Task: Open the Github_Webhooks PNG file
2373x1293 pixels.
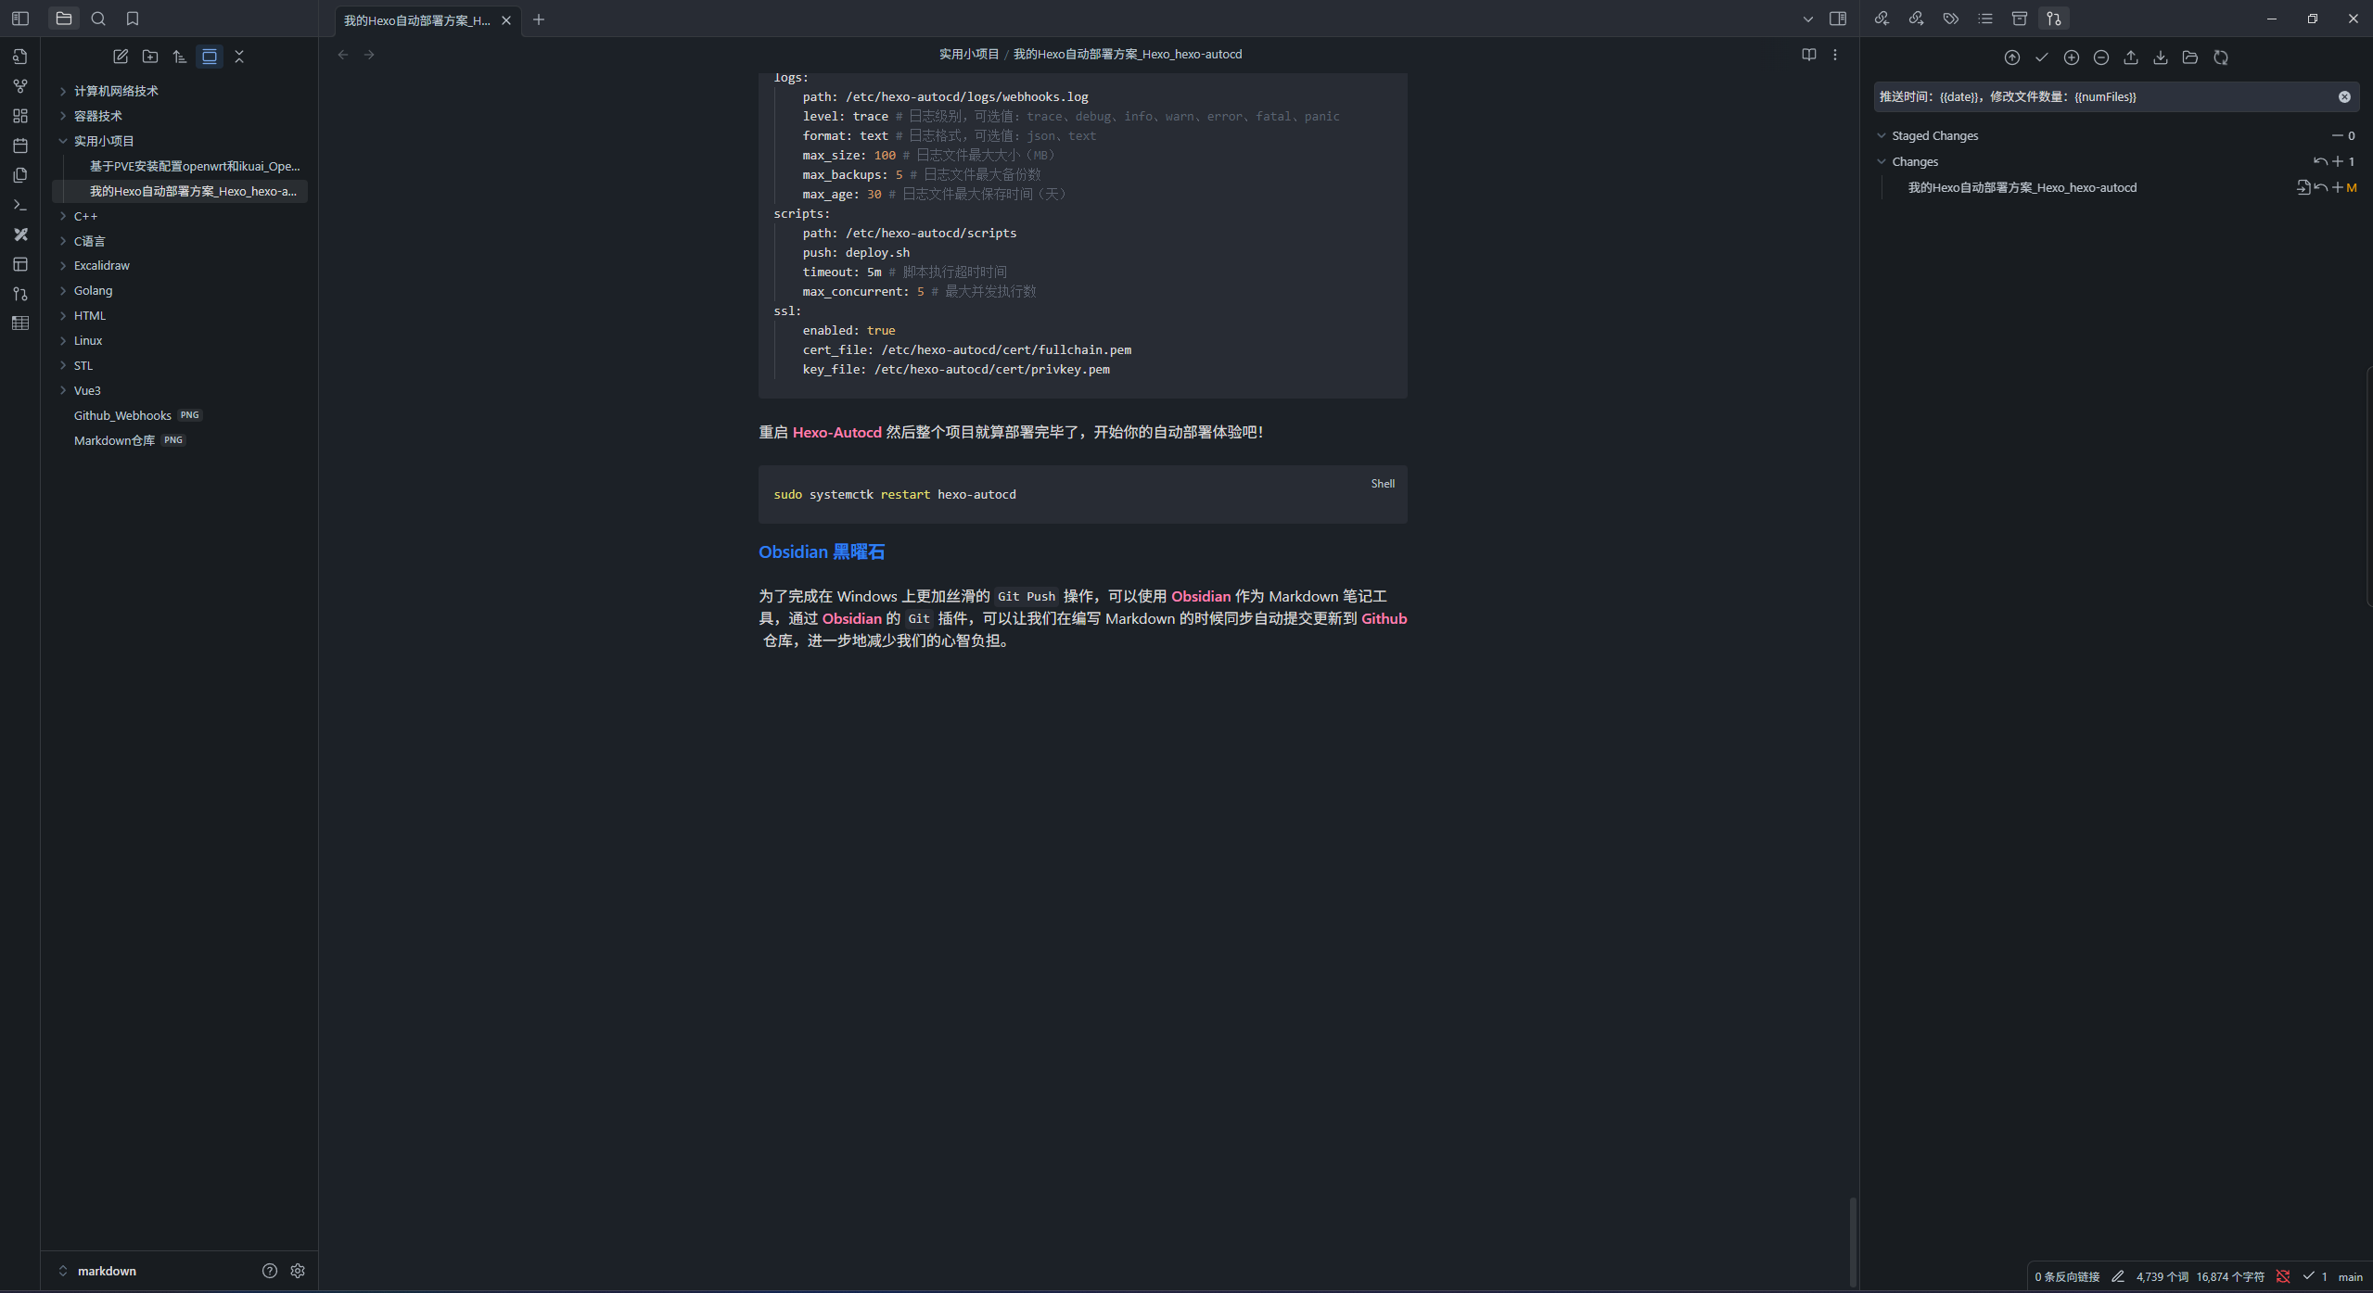Action: click(122, 415)
